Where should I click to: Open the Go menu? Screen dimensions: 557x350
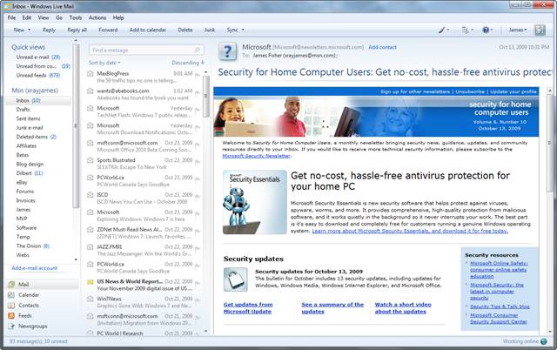[59, 17]
